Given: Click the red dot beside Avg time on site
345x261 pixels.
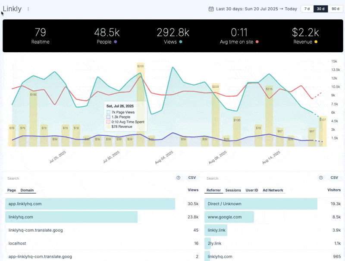Looking at the screenshot, I should 257,42.
